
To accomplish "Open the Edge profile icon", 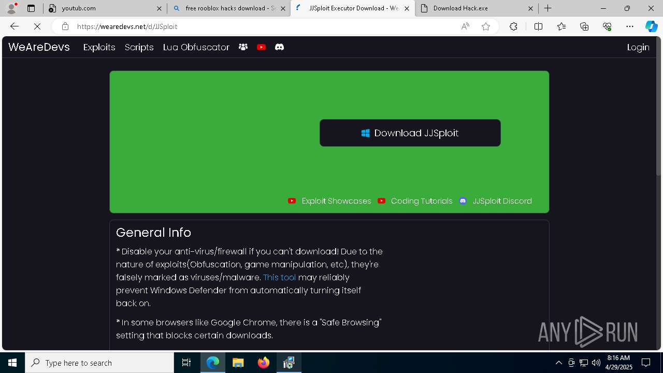I will 11,8.
